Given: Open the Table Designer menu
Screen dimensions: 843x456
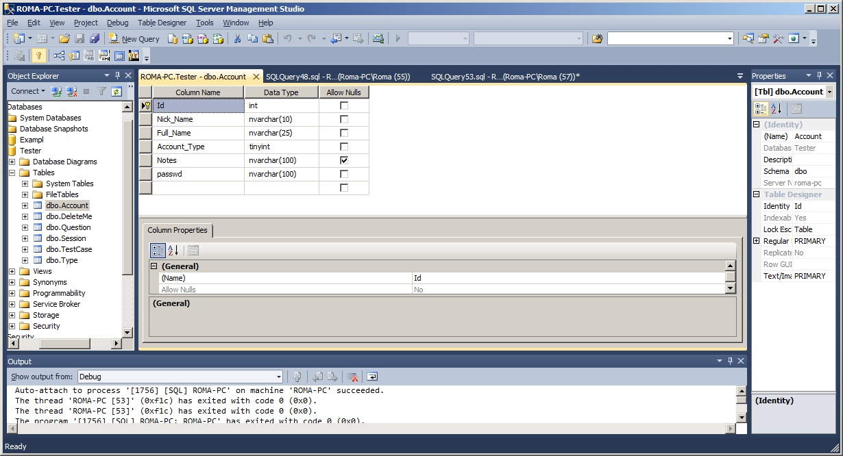Looking at the screenshot, I should coord(162,23).
